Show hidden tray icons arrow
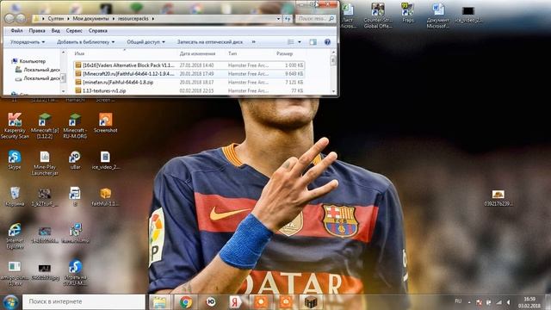Screen dimensions: 551x310 469,302
